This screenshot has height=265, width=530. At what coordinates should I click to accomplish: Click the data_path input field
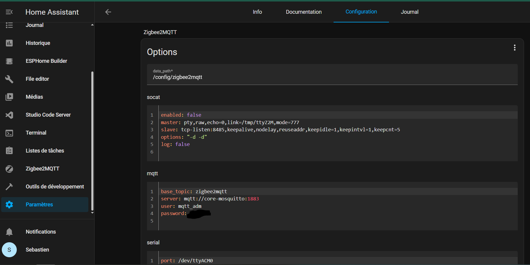[x=332, y=74]
